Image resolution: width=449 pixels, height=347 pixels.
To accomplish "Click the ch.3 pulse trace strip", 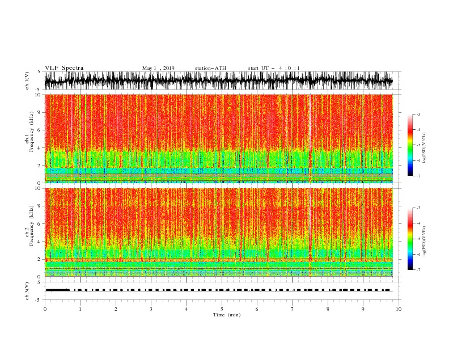I will (218, 290).
